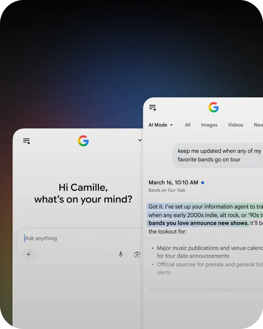Click highlighted text bands you love announce new shows
This screenshot has height=329, width=263.
(x=199, y=223)
